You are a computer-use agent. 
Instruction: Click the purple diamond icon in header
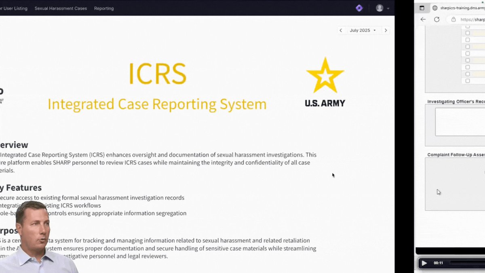pyautogui.click(x=359, y=8)
